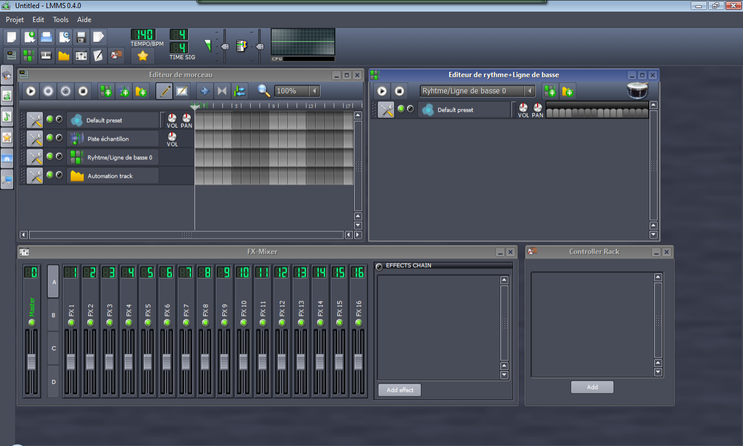Toggle EFFECTS CHAIN enable LED
The image size is (743, 446).
[x=380, y=267]
